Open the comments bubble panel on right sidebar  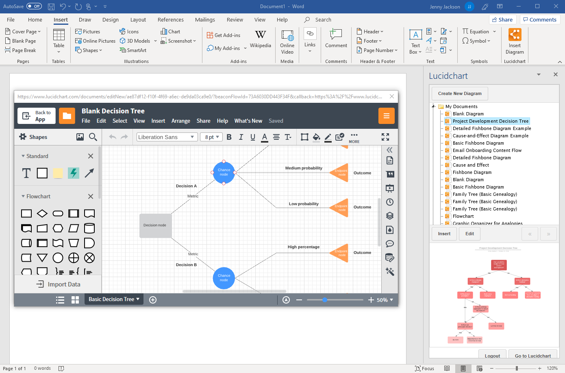[389, 243]
